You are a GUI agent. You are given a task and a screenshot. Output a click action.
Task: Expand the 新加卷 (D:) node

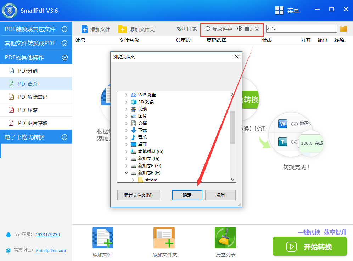pos(126,159)
